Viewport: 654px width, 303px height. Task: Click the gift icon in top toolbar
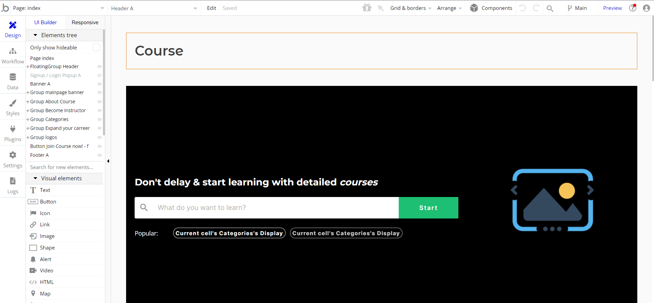click(367, 8)
